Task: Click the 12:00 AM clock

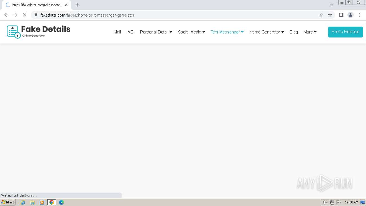Action: 351,202
